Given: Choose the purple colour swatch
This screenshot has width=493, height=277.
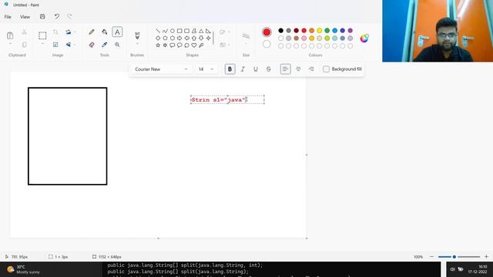Looking at the screenshot, I should [x=350, y=31].
